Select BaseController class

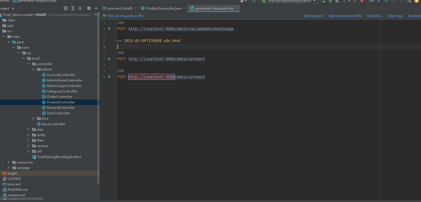tap(53, 124)
